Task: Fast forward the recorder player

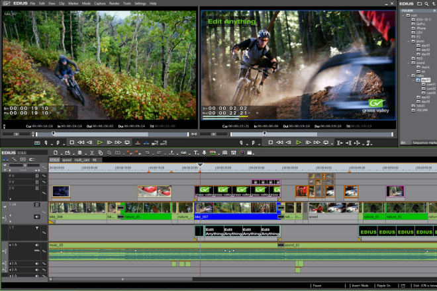Action: (x=317, y=143)
